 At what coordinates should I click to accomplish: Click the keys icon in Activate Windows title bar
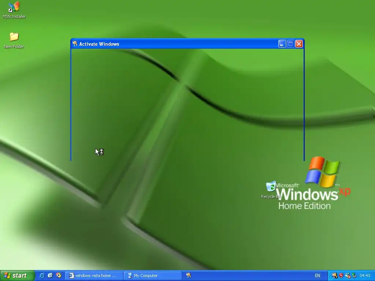click(75, 44)
